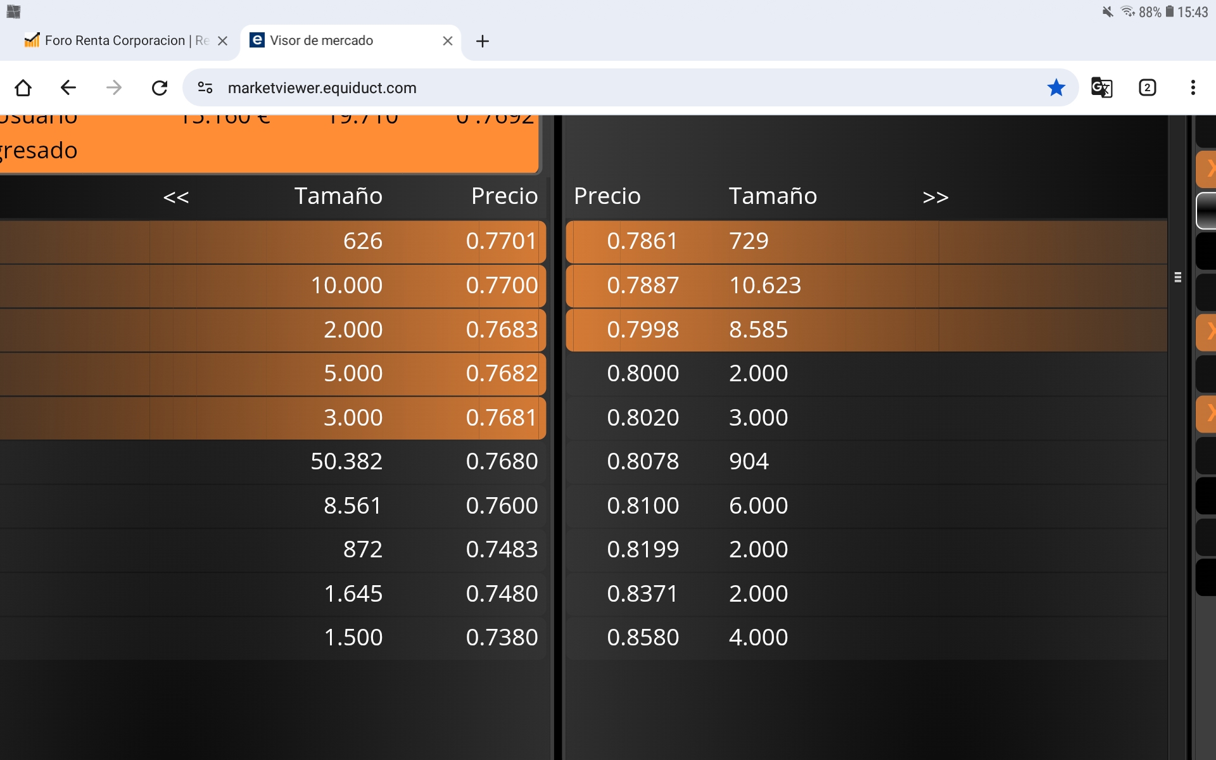Click the address bar URL
This screenshot has width=1216, height=760.
(x=322, y=87)
